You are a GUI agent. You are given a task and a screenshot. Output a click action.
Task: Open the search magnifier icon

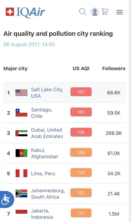tap(83, 12)
